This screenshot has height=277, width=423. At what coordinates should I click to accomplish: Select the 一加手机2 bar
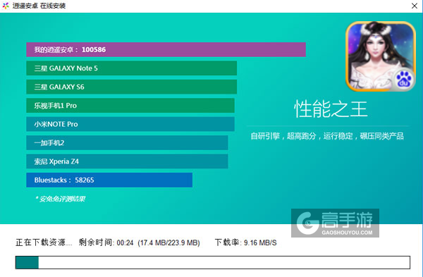127,142
